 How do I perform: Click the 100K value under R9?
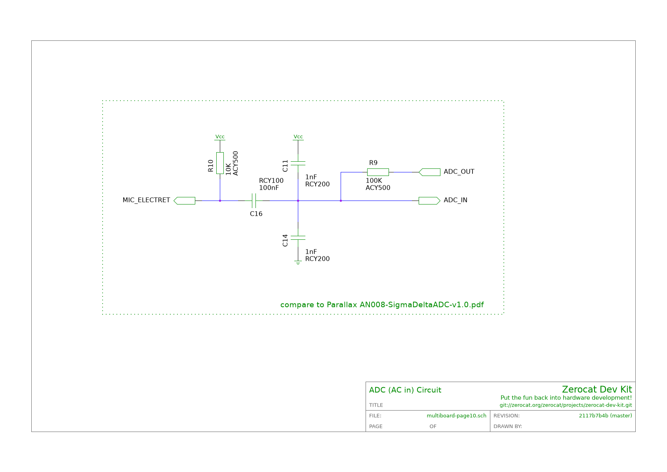pyautogui.click(x=374, y=181)
